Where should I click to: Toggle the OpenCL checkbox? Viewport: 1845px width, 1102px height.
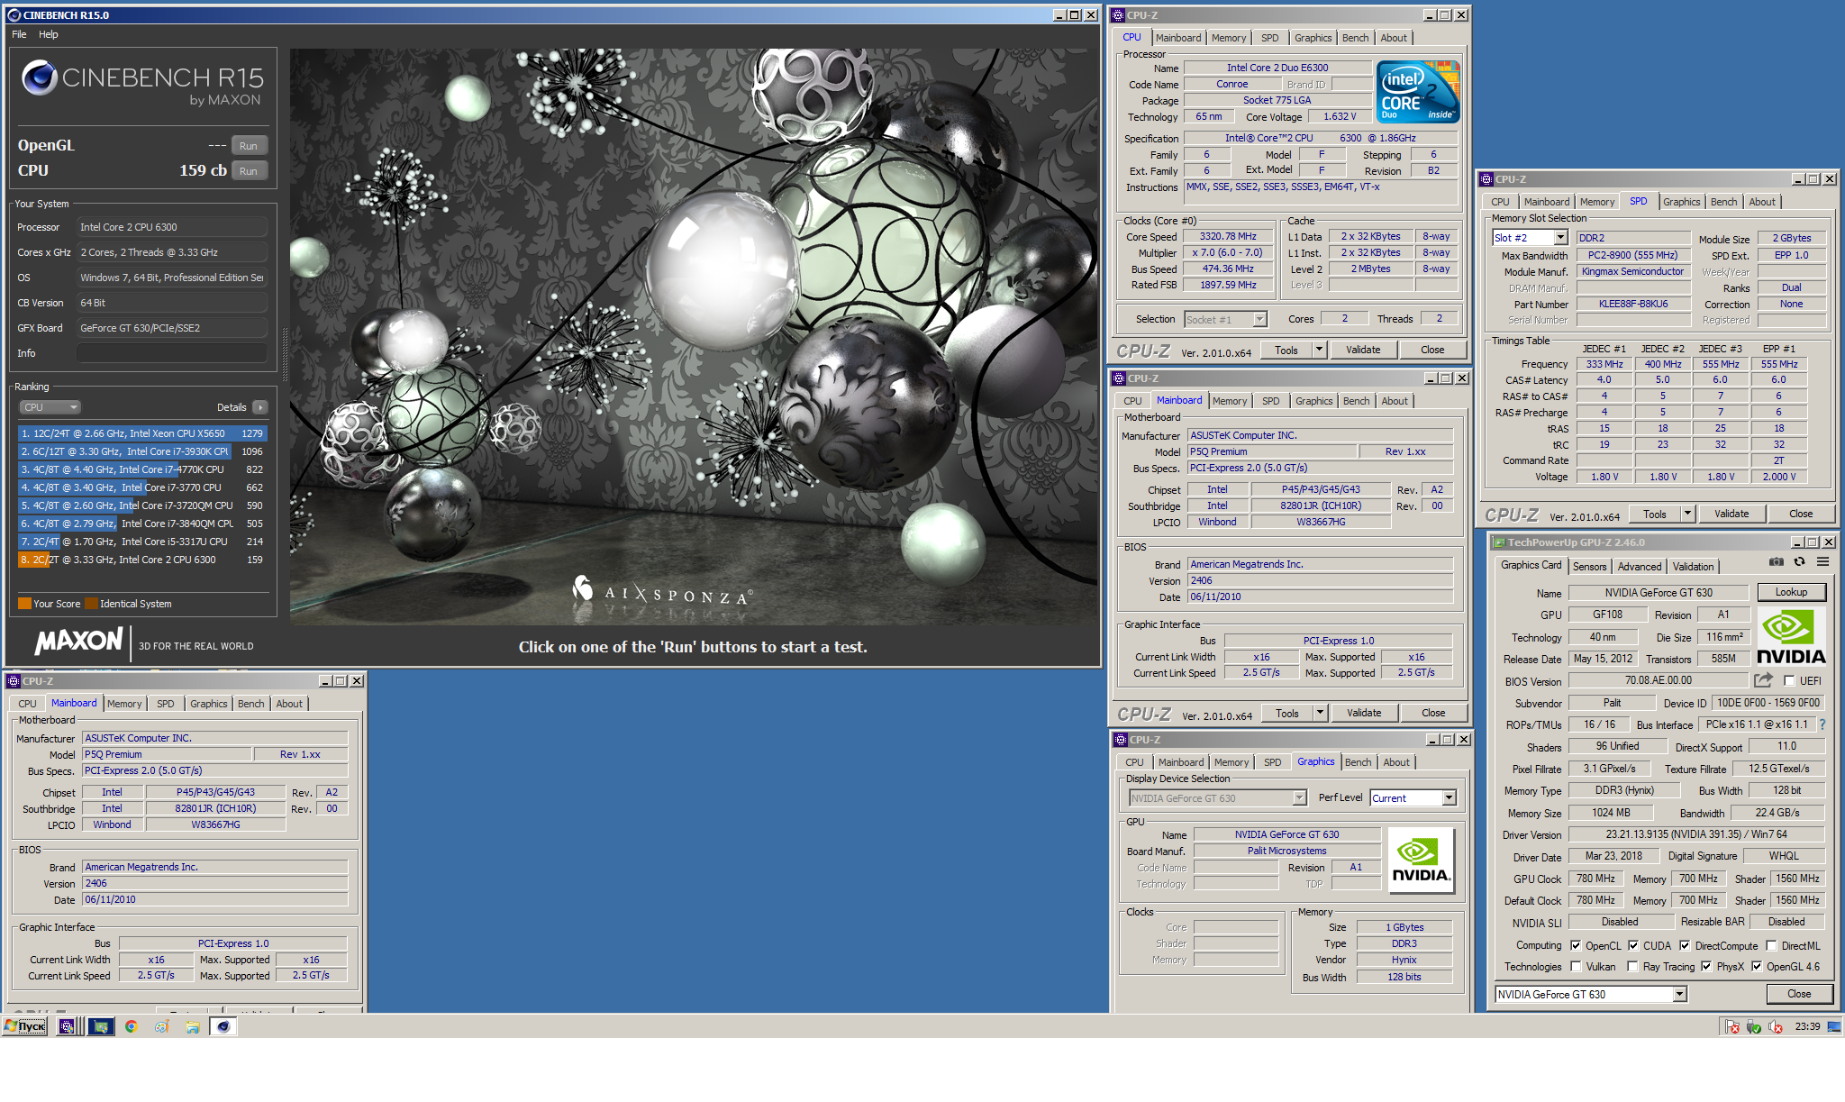[1576, 946]
